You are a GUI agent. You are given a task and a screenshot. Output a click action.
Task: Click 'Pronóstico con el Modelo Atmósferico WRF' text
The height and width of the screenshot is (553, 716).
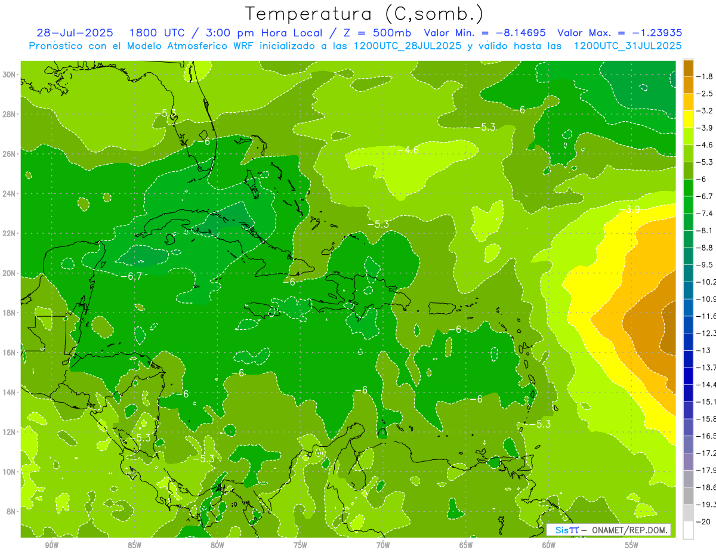pos(141,46)
